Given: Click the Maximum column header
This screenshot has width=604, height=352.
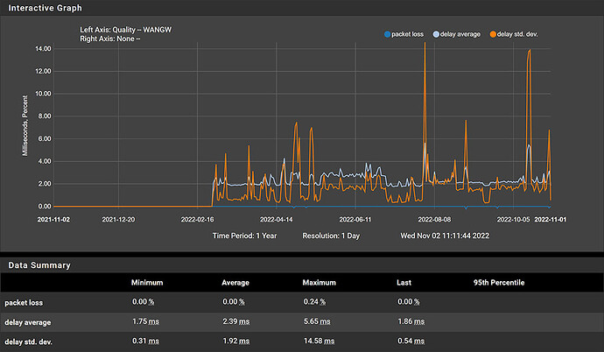Looking at the screenshot, I should [x=319, y=283].
